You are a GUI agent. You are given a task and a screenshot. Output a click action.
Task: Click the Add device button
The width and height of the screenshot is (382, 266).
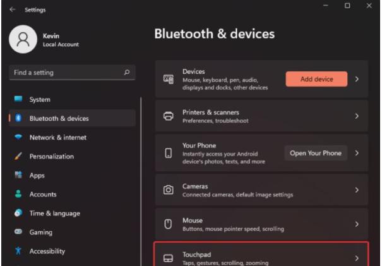(316, 79)
